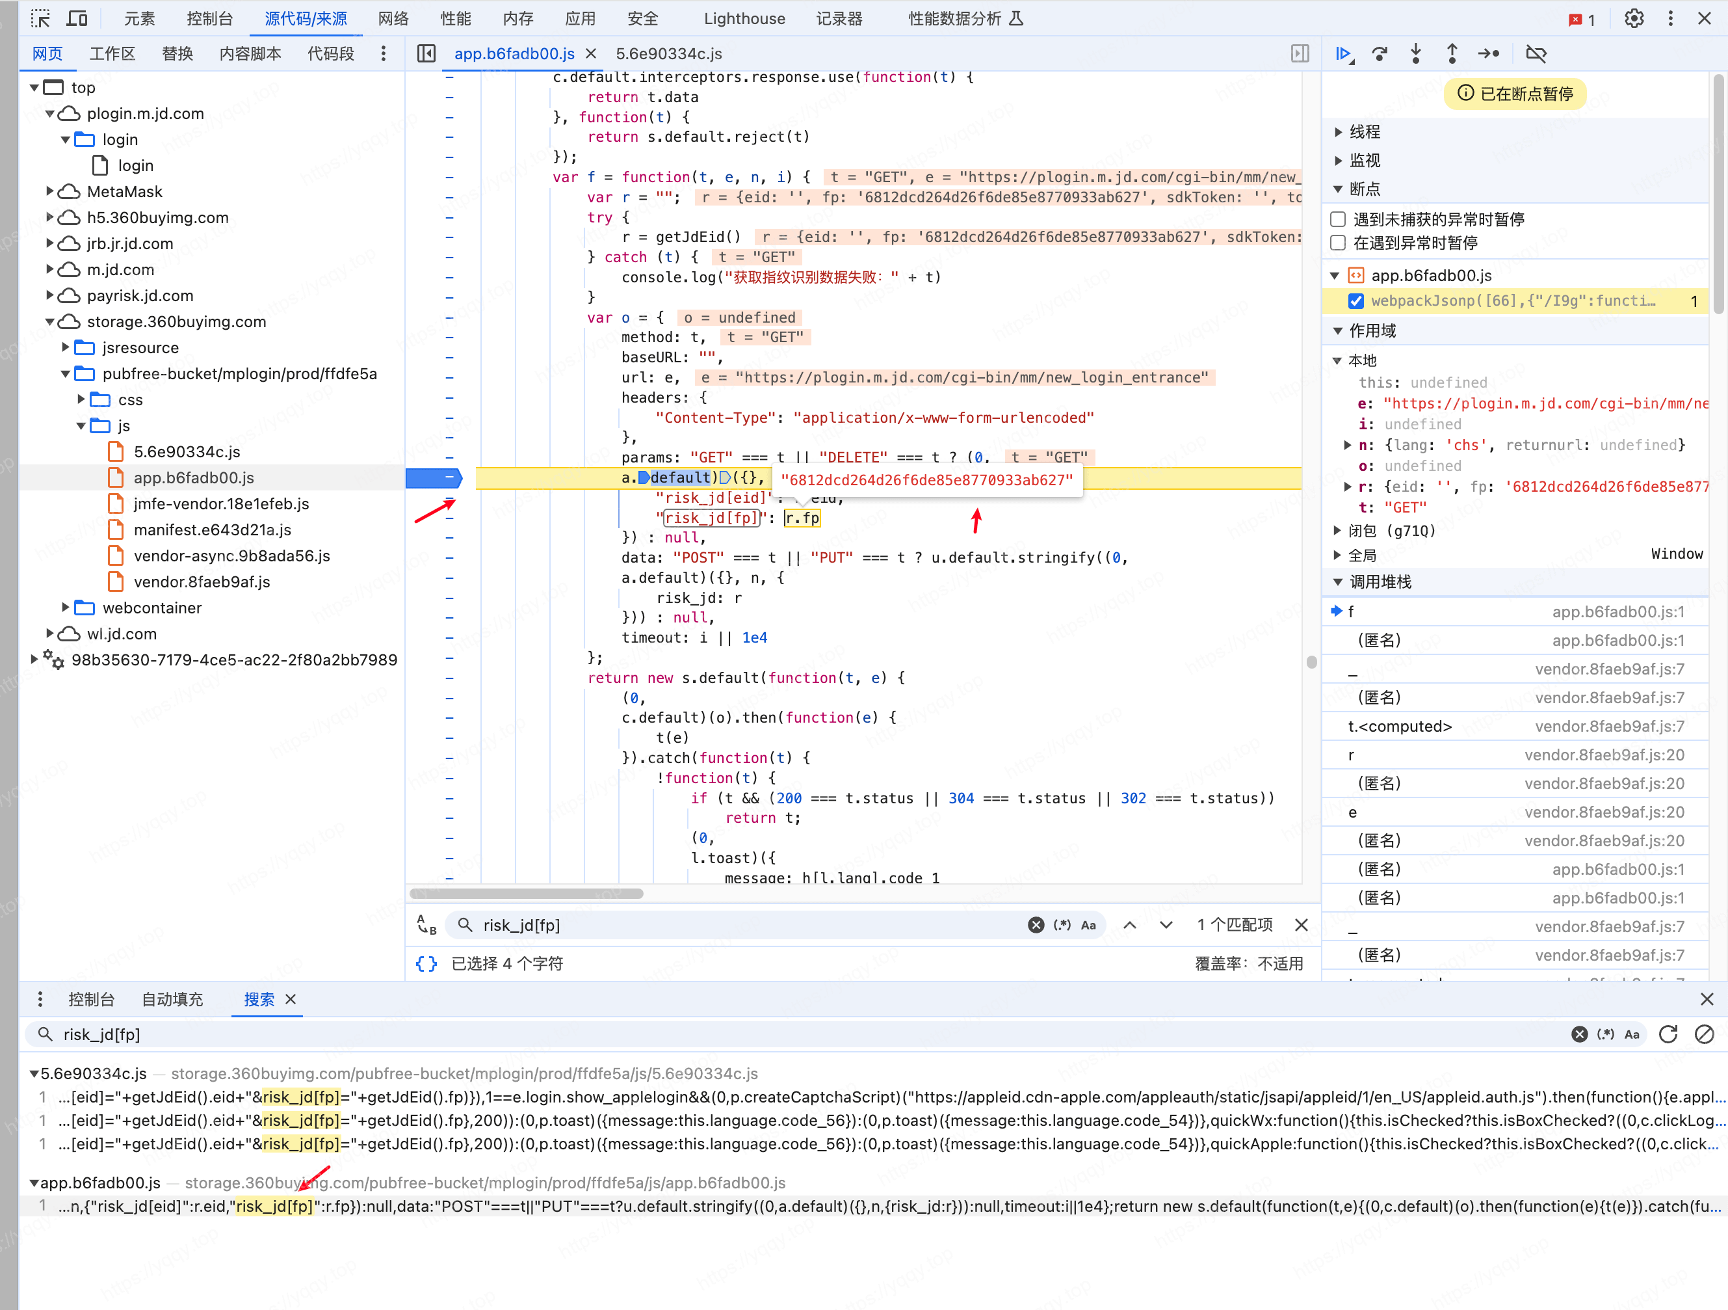This screenshot has height=1310, width=1728.
Task: Collapse the 作用域 section
Action: [x=1337, y=330]
